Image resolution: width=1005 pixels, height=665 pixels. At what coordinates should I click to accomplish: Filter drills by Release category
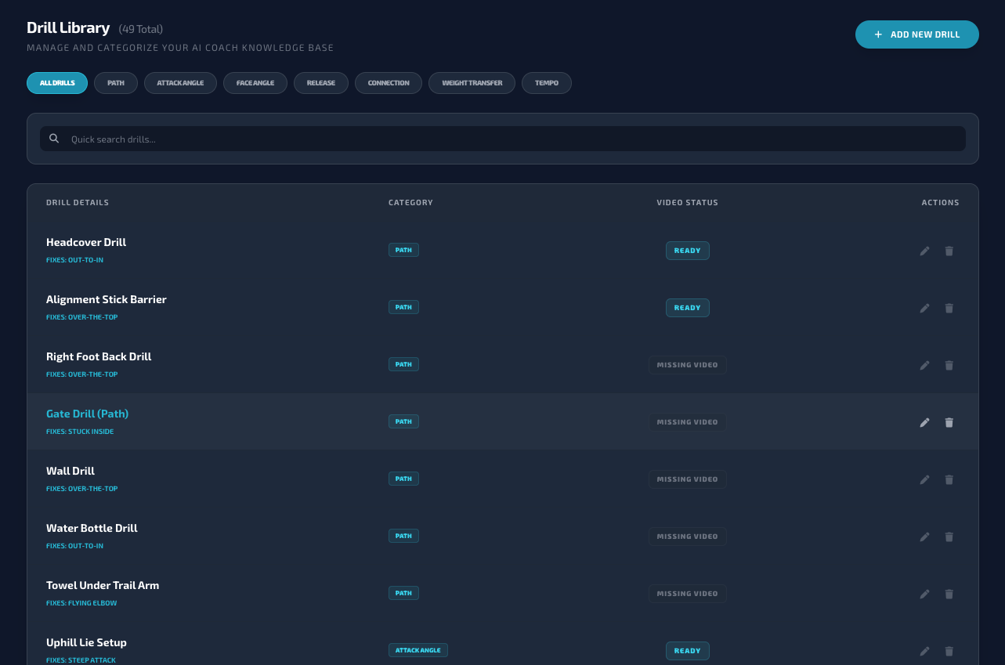click(x=321, y=83)
